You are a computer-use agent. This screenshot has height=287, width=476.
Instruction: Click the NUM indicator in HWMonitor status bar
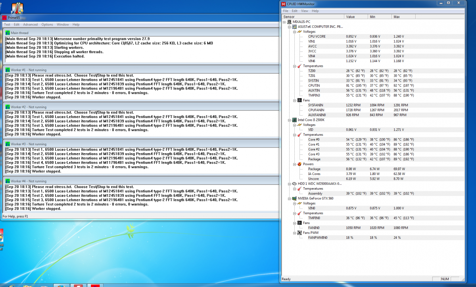[445, 279]
